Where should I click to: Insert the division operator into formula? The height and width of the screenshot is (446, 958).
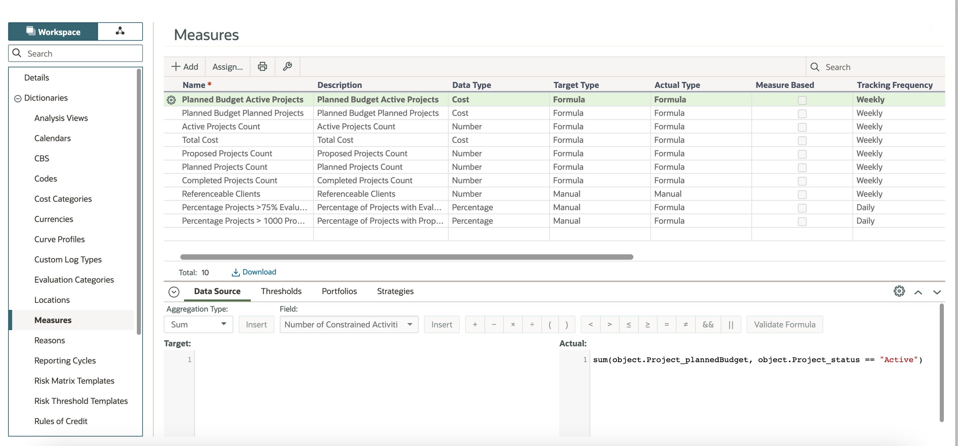click(532, 325)
